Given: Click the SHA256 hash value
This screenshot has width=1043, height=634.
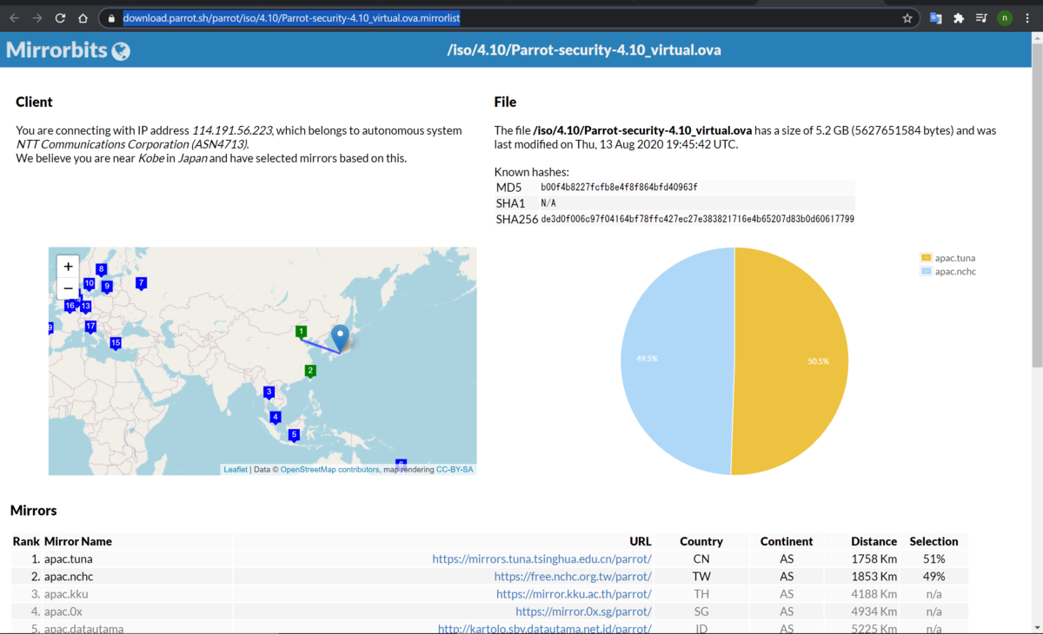Looking at the screenshot, I should coord(697,220).
